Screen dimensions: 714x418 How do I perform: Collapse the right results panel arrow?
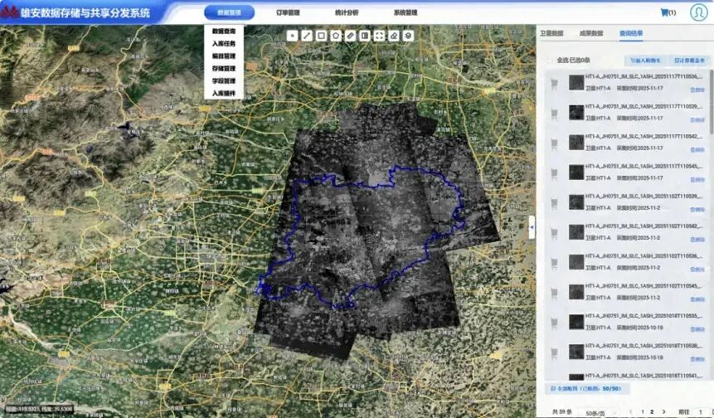coord(532,226)
